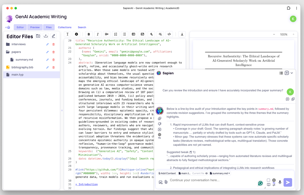The width and height of the screenshot is (304, 195).
Task: Toggle italic formatting
Action: (98, 34)
